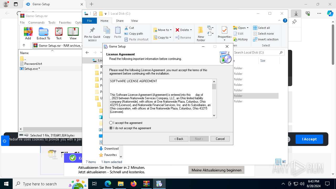Click 'I Accept' cookie button
Viewport: 336px width, 189px height.
tap(309, 139)
